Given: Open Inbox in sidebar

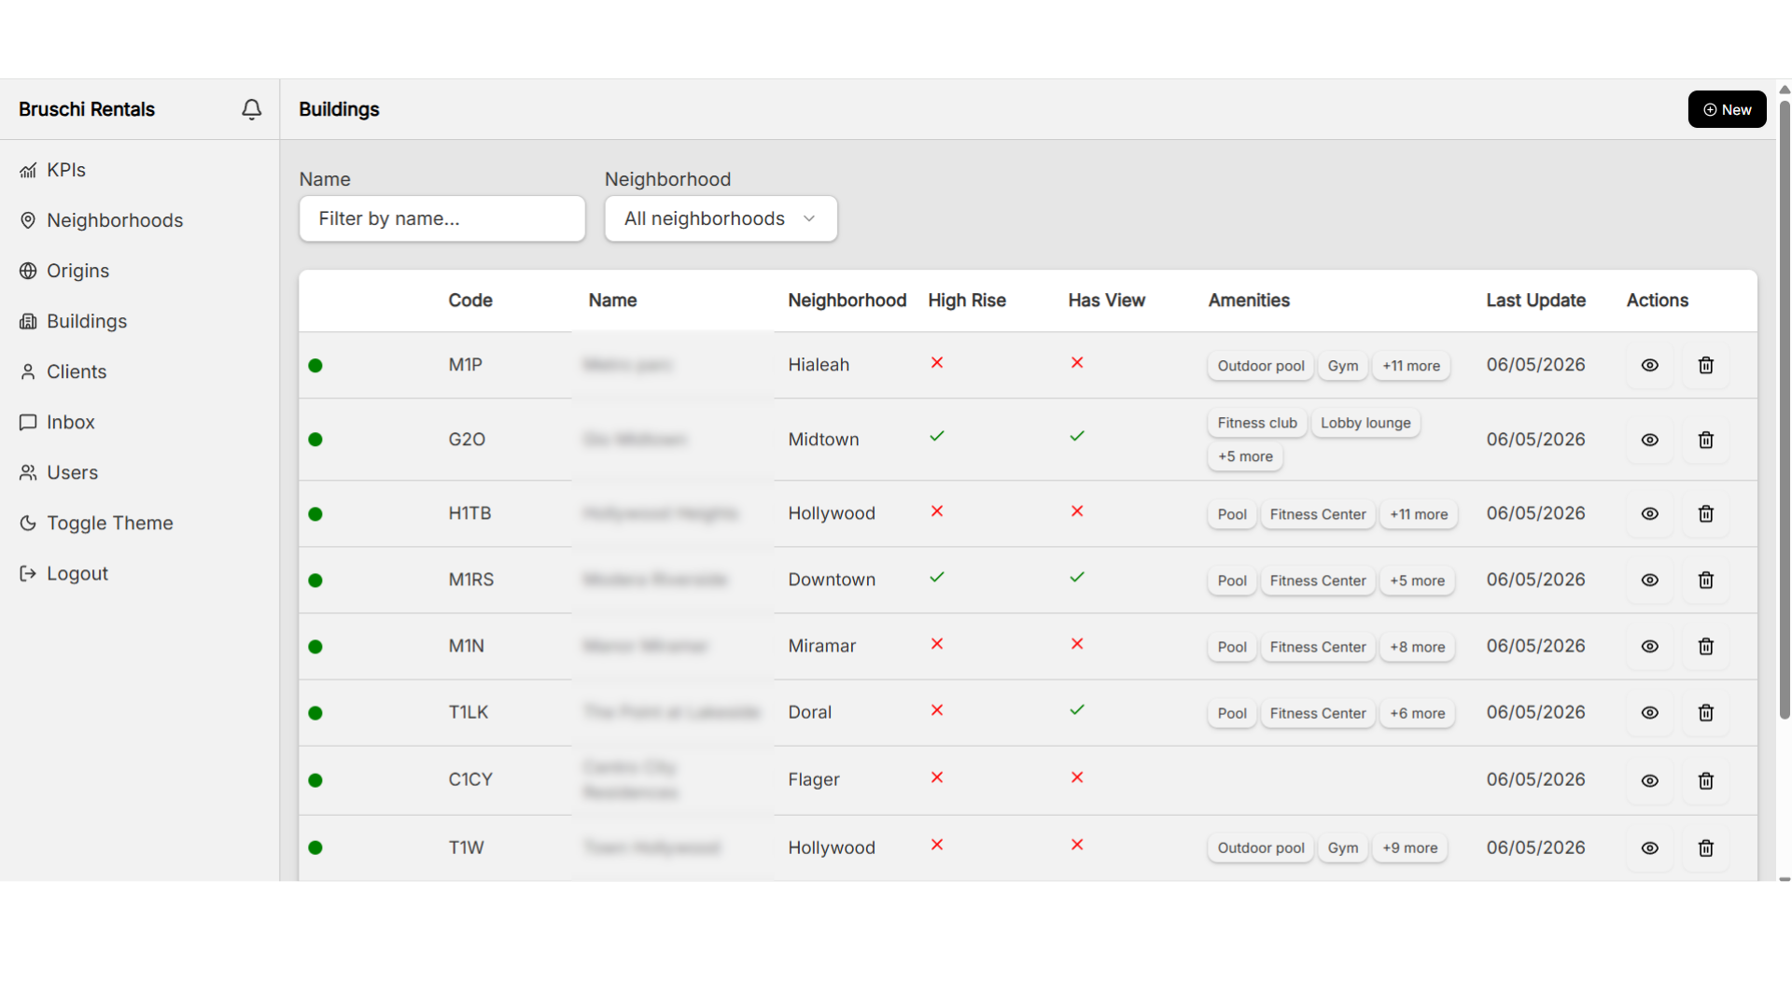Looking at the screenshot, I should [71, 422].
